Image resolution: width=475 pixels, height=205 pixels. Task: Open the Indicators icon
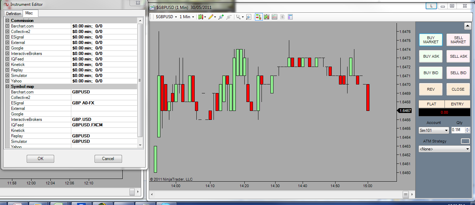275,16
